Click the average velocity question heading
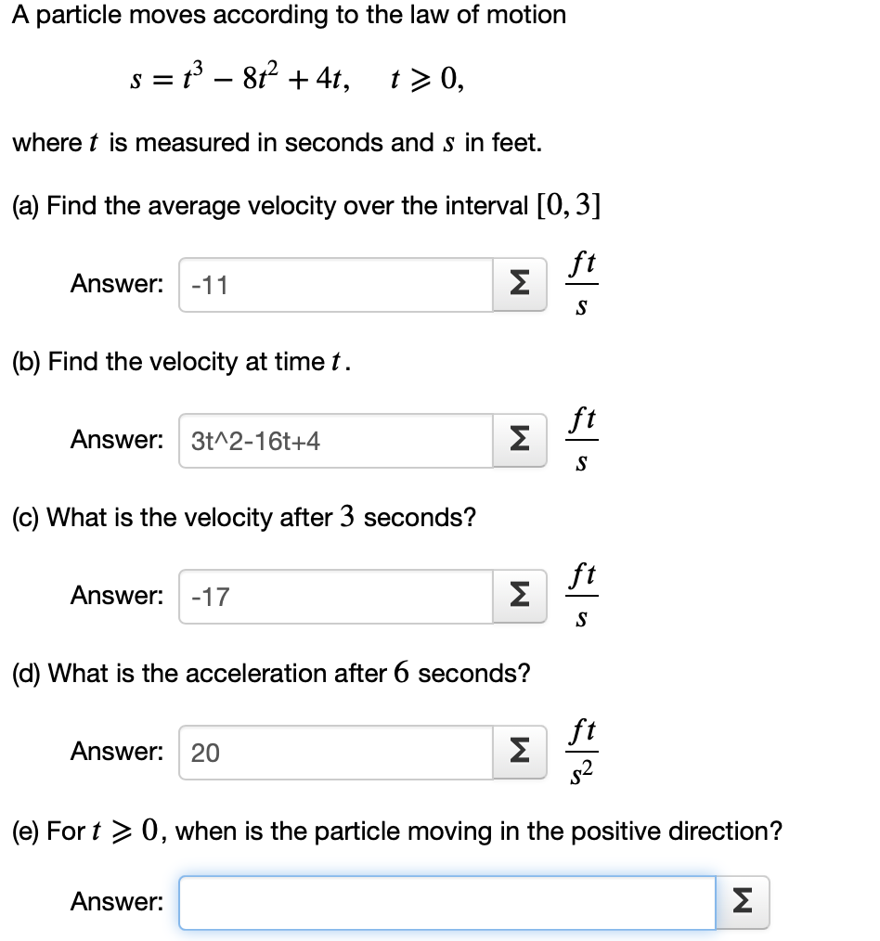The height and width of the screenshot is (941, 880). [x=306, y=205]
